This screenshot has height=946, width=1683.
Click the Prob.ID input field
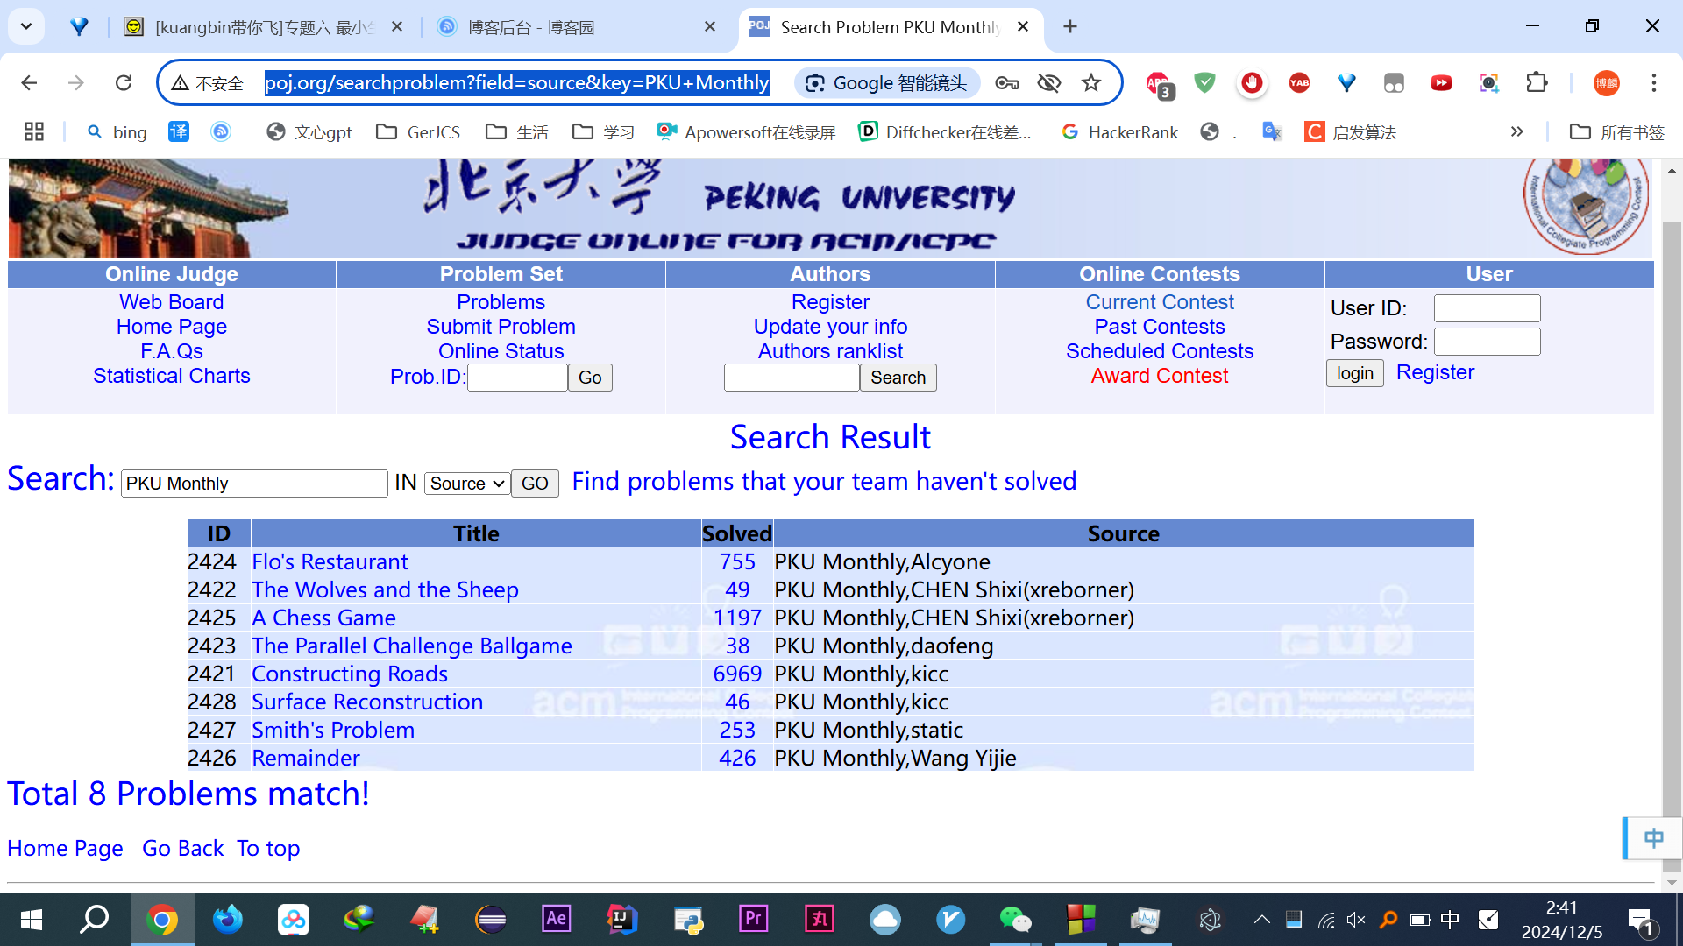click(x=517, y=378)
